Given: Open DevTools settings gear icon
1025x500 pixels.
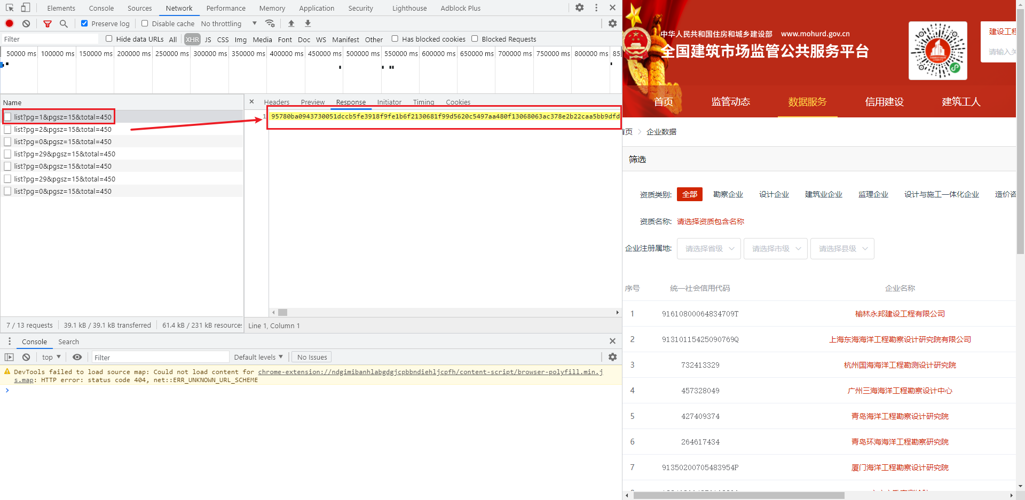Looking at the screenshot, I should [x=580, y=8].
